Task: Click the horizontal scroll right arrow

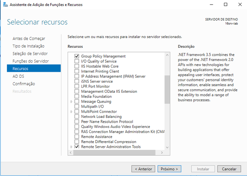Action: [x=162, y=153]
